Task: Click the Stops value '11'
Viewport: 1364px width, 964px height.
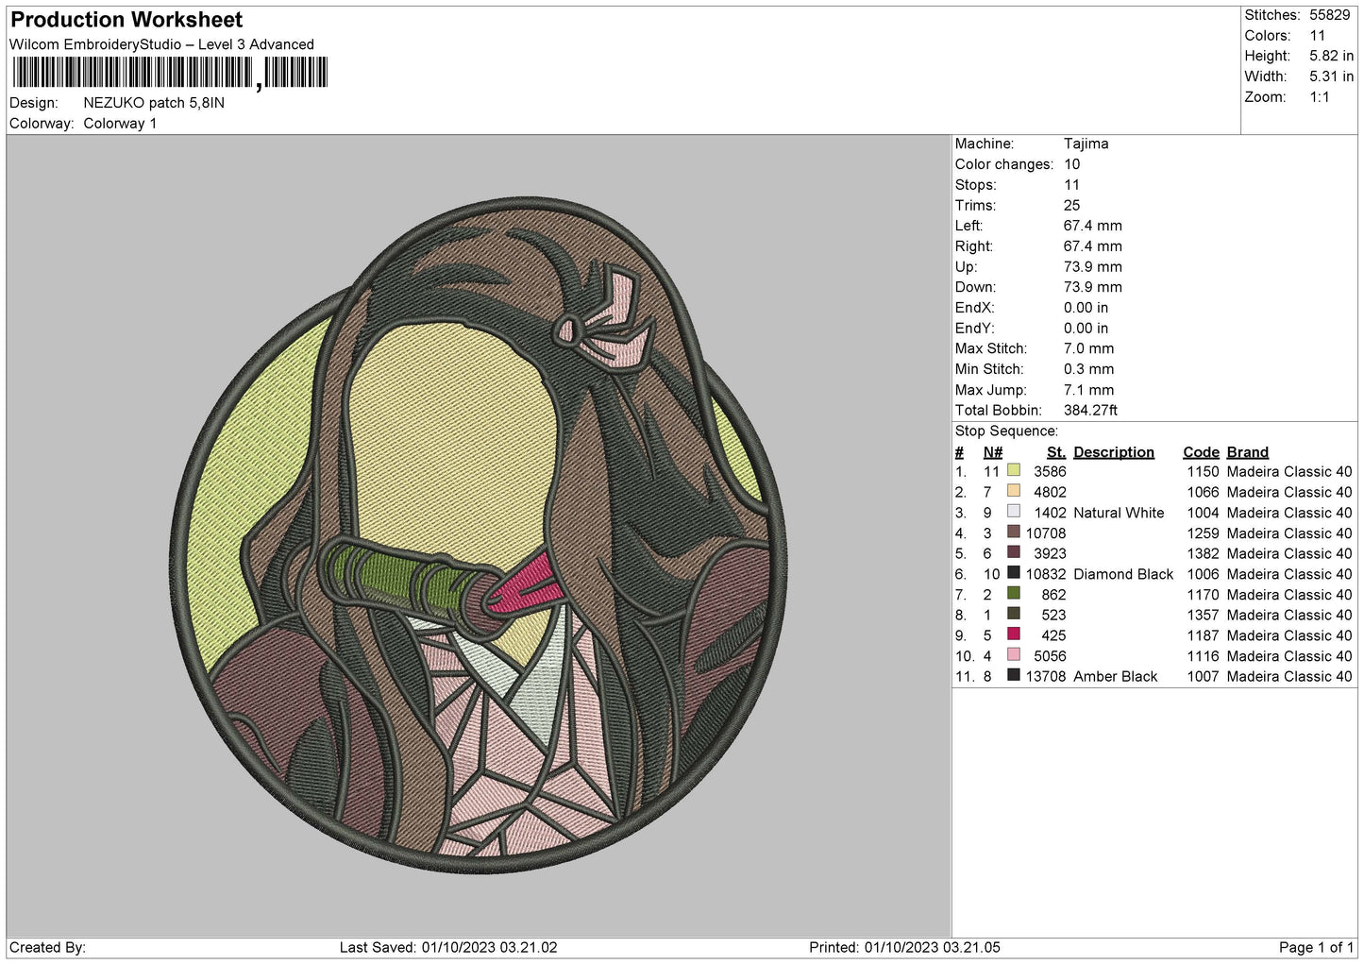Action: click(1071, 185)
